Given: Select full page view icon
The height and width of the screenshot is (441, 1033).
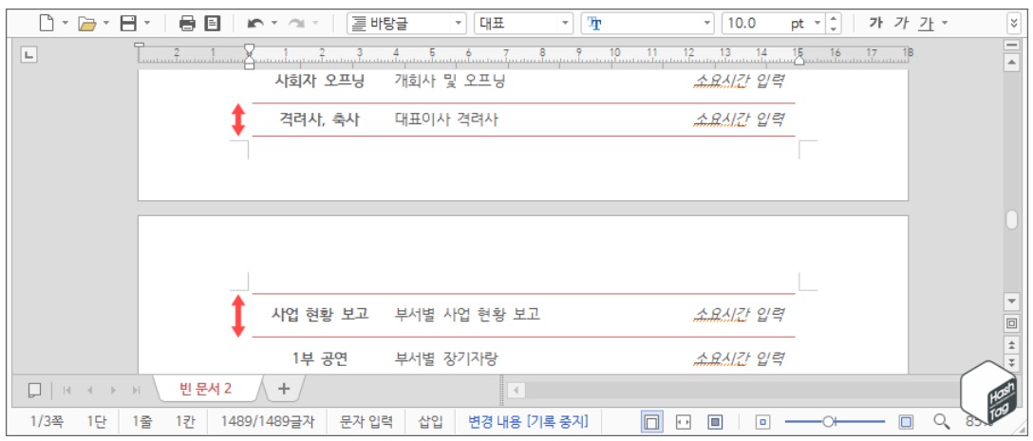Looking at the screenshot, I should tap(716, 422).
